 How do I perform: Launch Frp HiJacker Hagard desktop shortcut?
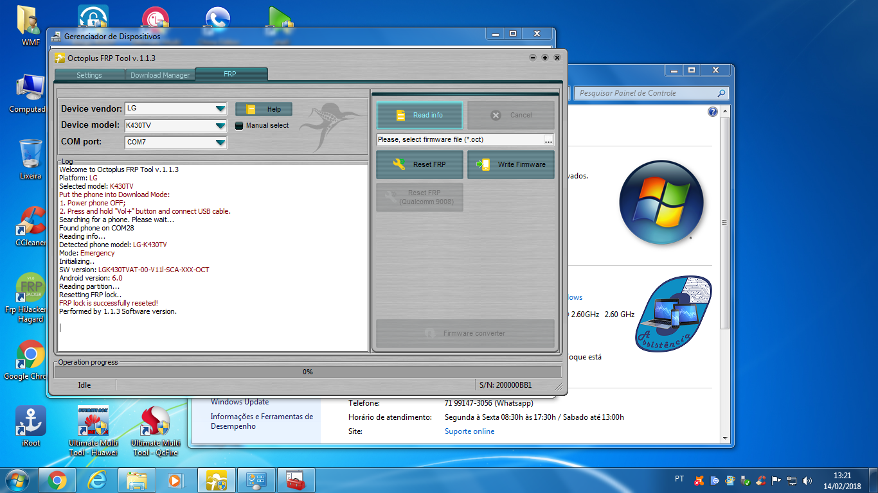(30, 297)
